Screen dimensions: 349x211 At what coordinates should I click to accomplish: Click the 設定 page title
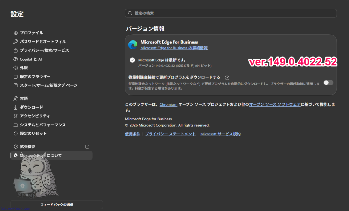[17, 14]
